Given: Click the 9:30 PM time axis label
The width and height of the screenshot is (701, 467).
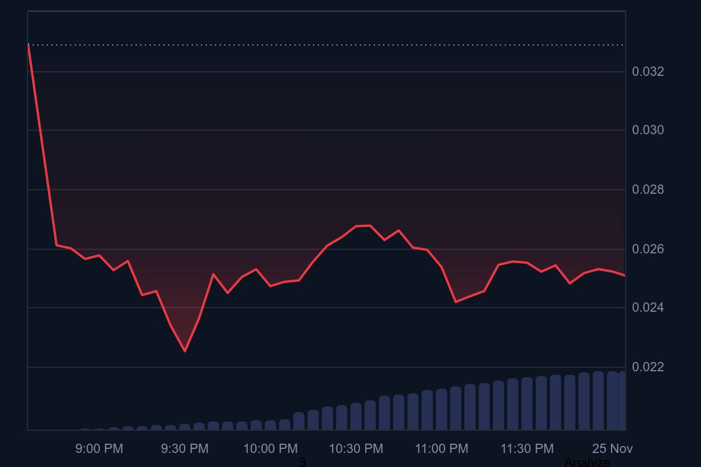Looking at the screenshot, I should pyautogui.click(x=185, y=449).
